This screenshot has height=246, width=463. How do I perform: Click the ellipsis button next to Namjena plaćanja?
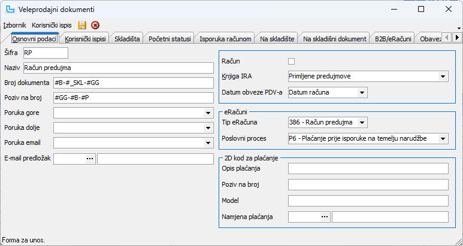click(325, 217)
